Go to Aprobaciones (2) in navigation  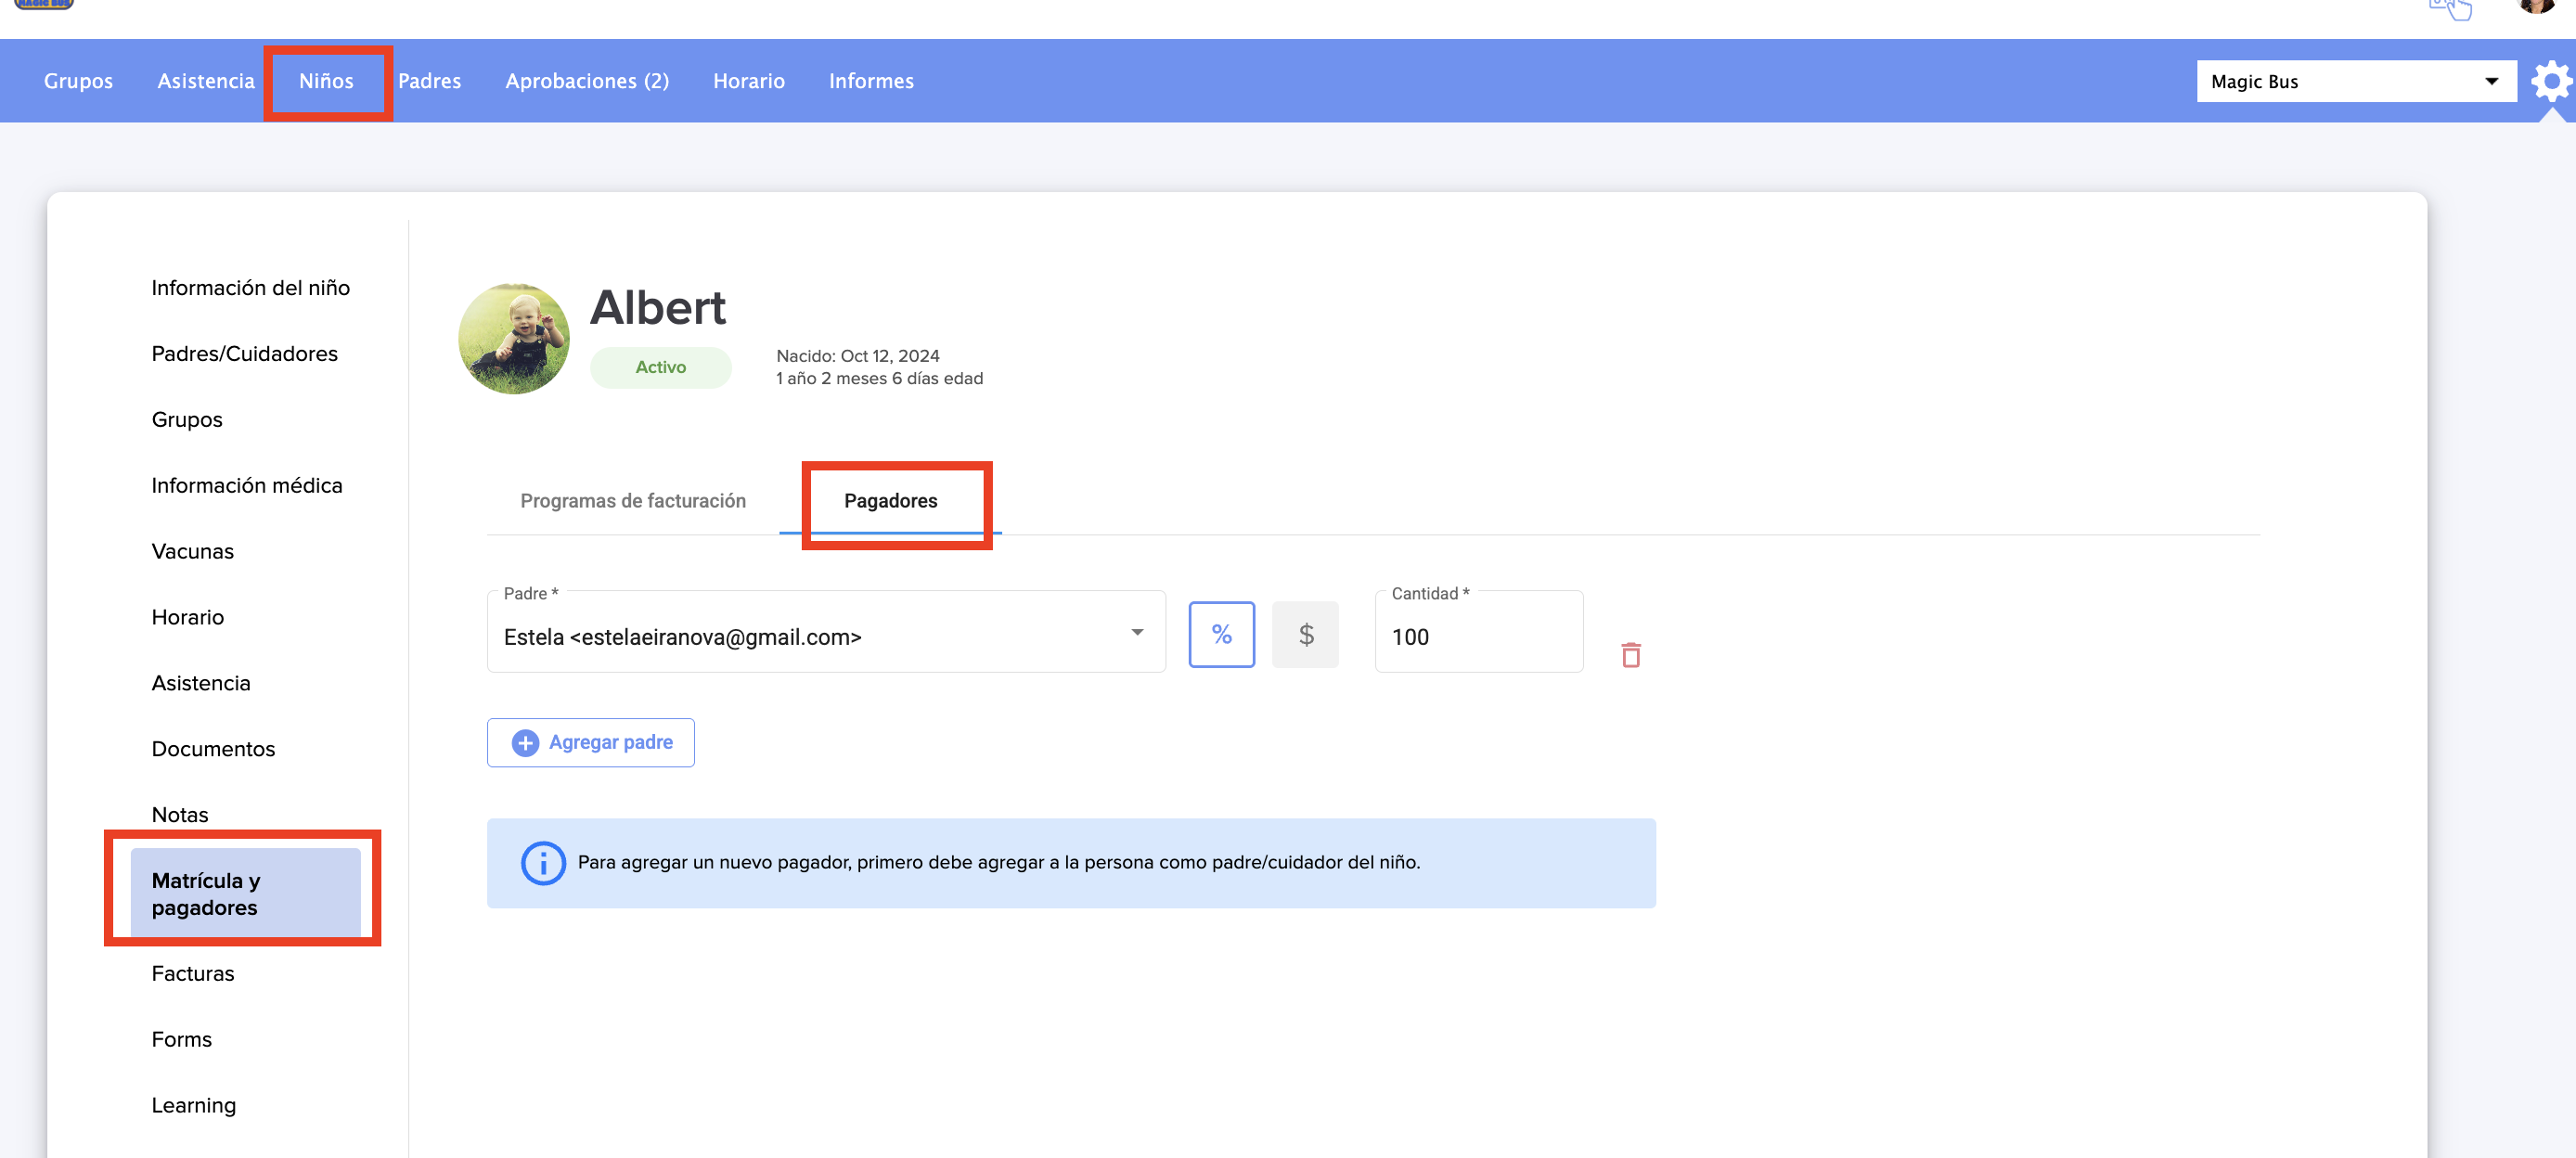pos(587,81)
